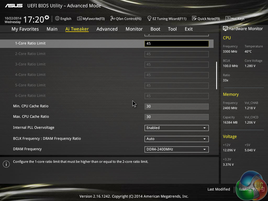
Task: Open BCLK : DRAM Frequency Ratio dropdown
Action: [177, 139]
